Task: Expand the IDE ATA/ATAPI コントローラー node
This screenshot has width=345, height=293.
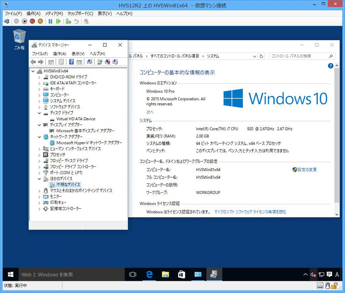Action: [x=39, y=83]
